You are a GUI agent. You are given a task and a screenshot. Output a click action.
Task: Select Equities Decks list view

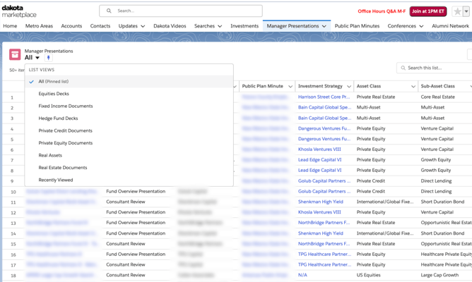129,94
